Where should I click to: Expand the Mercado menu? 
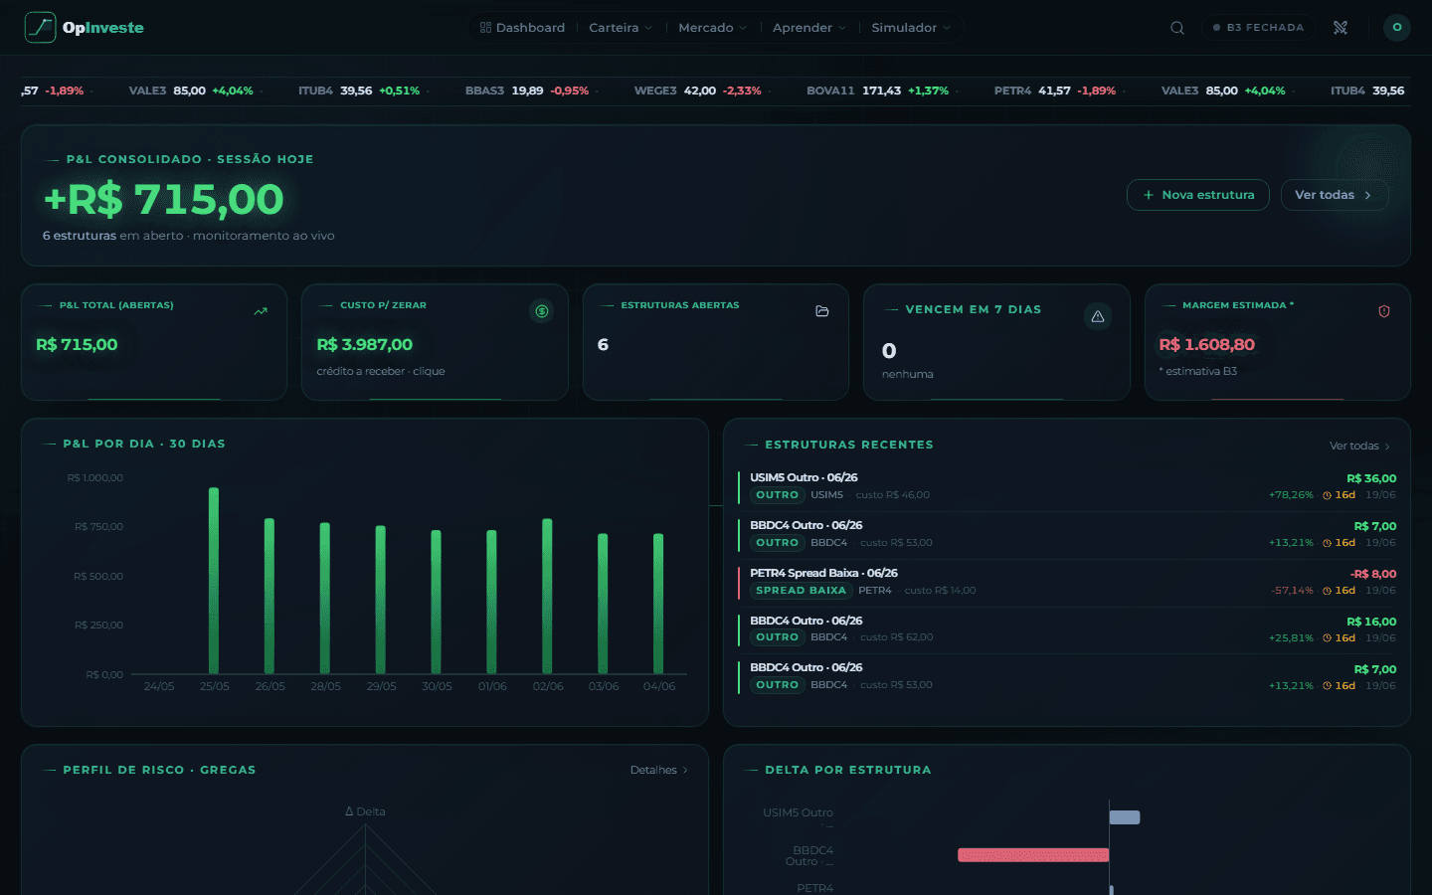point(712,28)
